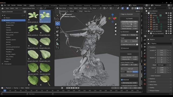
Task: Hide Light.001 in the outliner
Action: (168, 25)
